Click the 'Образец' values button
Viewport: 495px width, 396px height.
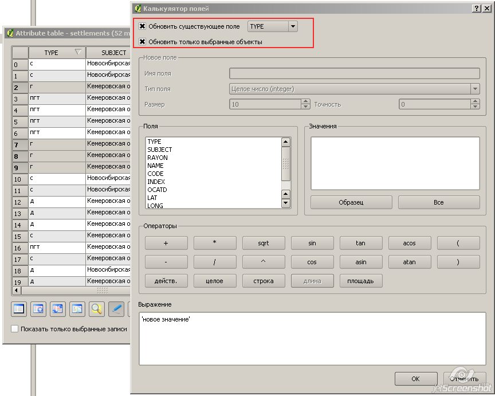[x=351, y=202]
